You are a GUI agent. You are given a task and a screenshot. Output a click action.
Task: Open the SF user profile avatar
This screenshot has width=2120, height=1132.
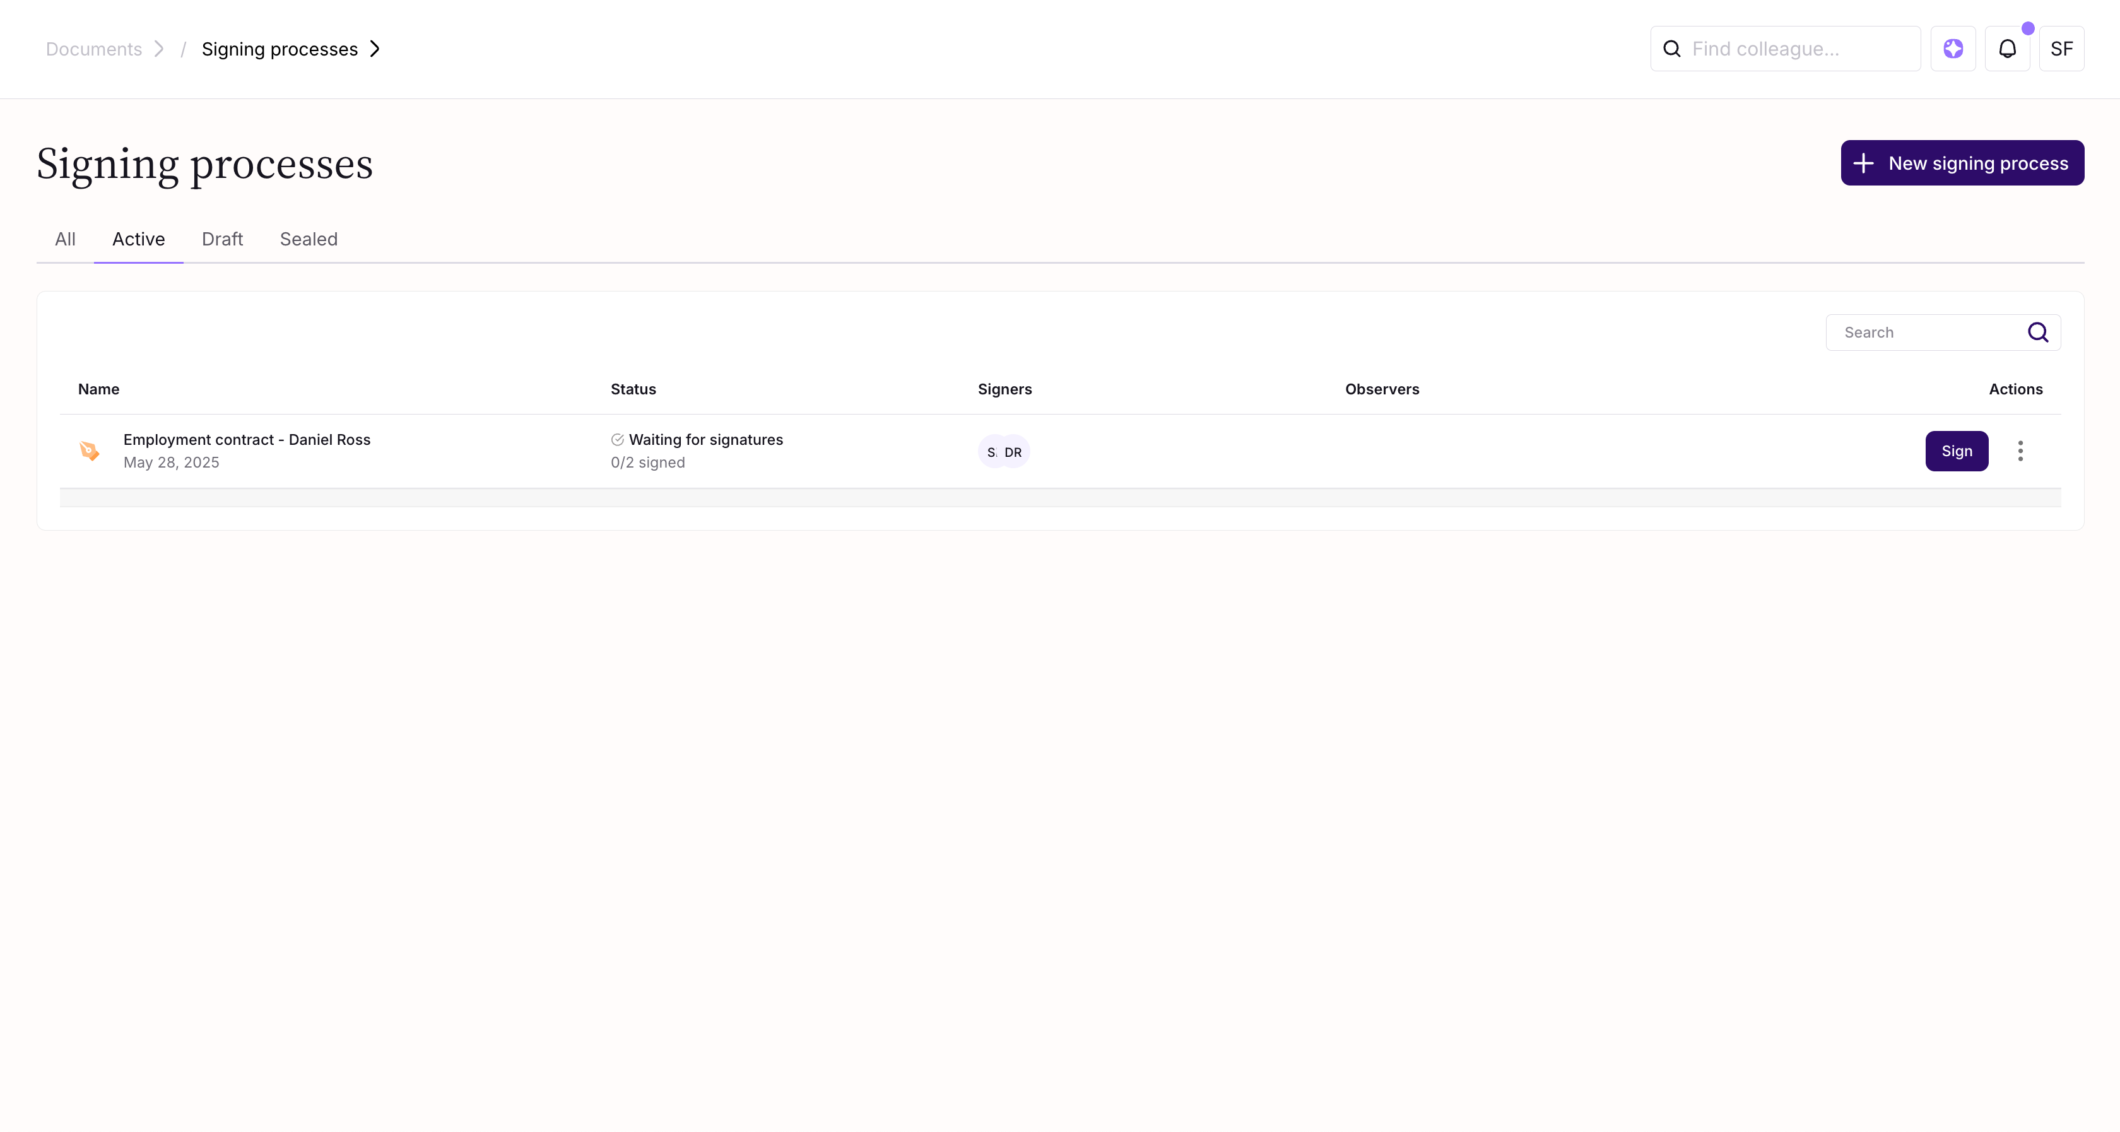[x=2061, y=49]
